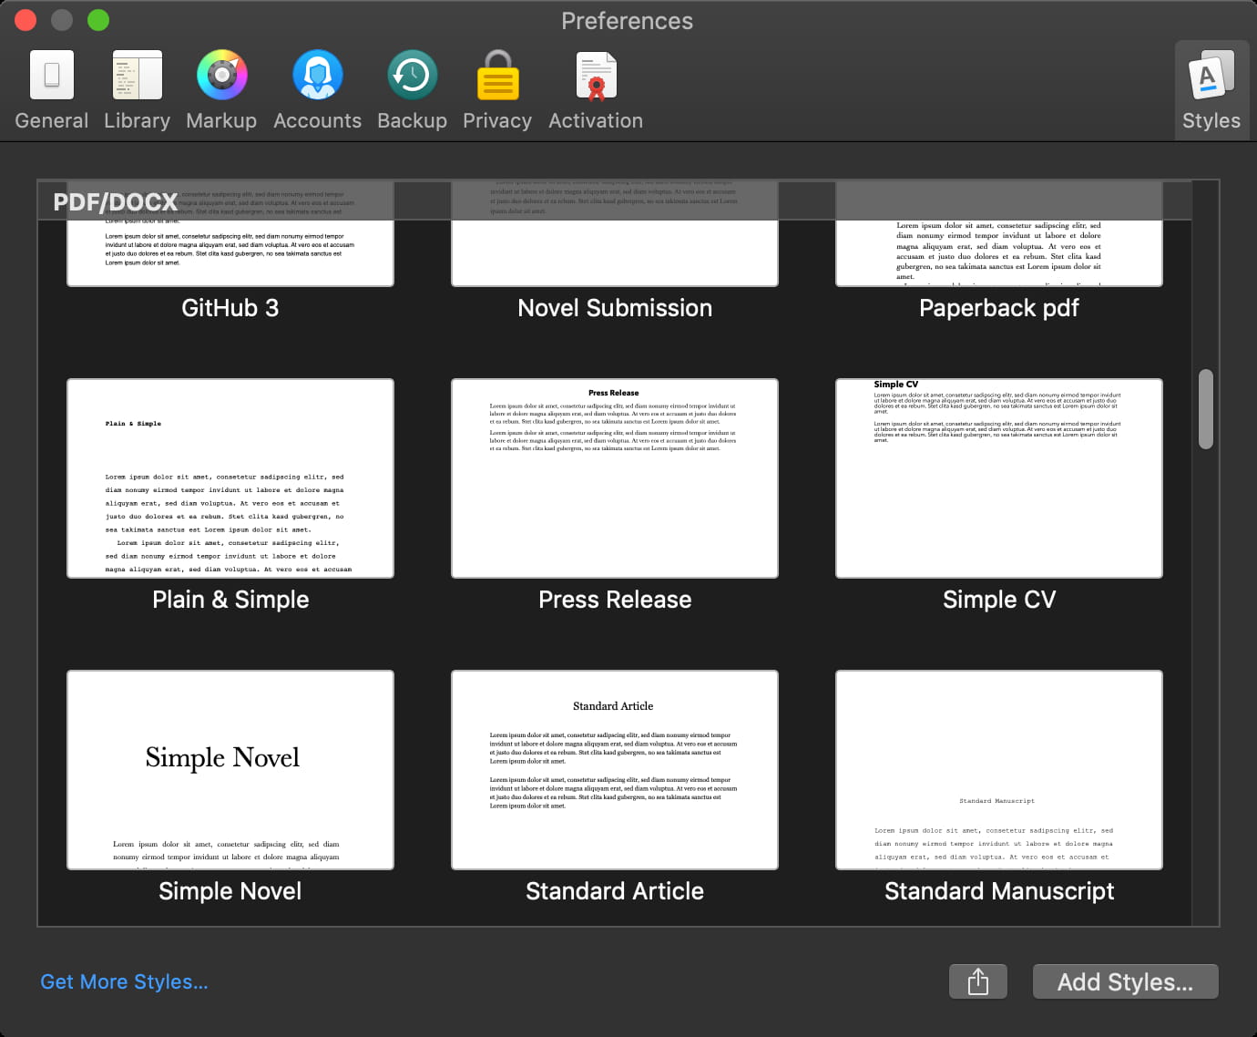Click the Press Release label text
Viewport: 1257px width, 1037px height.
point(615,600)
